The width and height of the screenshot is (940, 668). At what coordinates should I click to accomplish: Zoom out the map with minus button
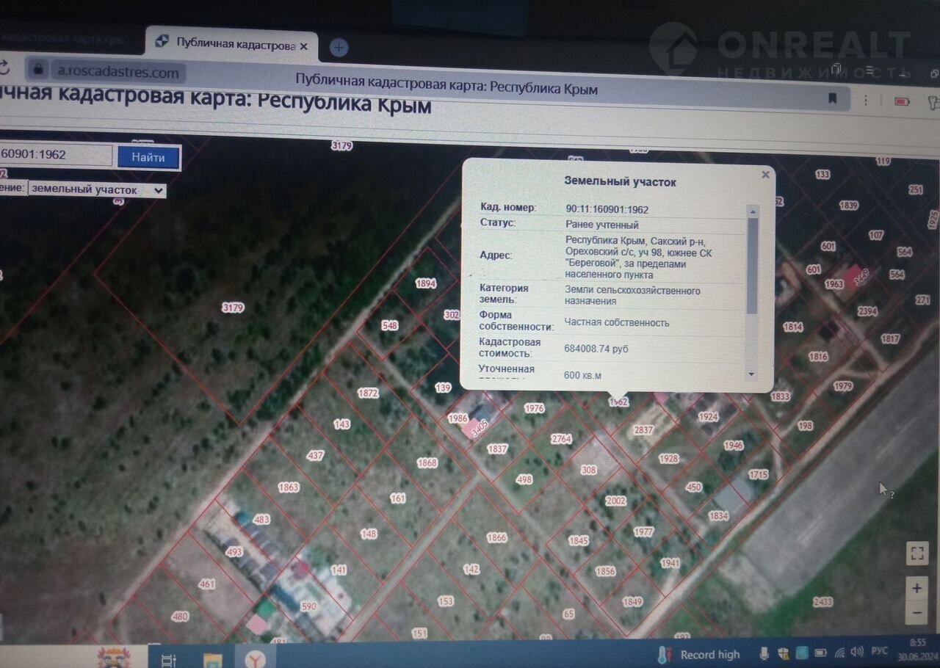point(916,612)
